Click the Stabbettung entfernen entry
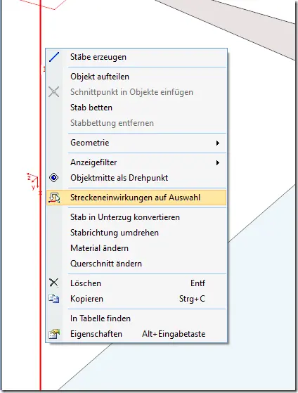Image resolution: width=298 pixels, height=393 pixels. (x=112, y=123)
